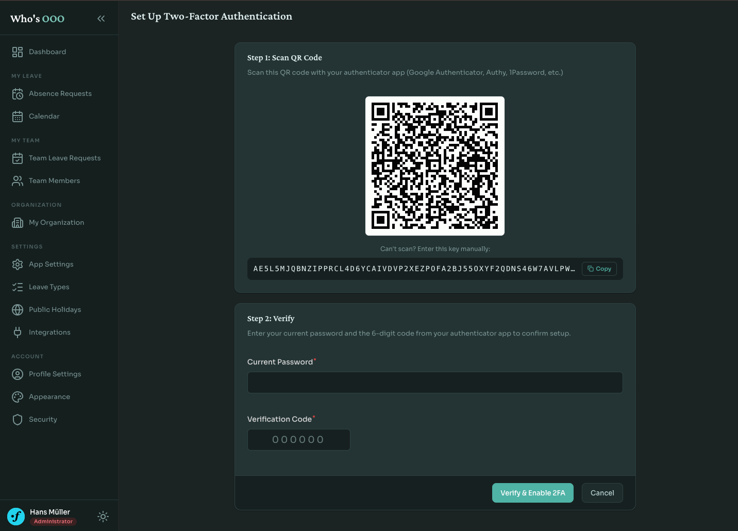Click the Public Holidays globe icon

pyautogui.click(x=18, y=310)
